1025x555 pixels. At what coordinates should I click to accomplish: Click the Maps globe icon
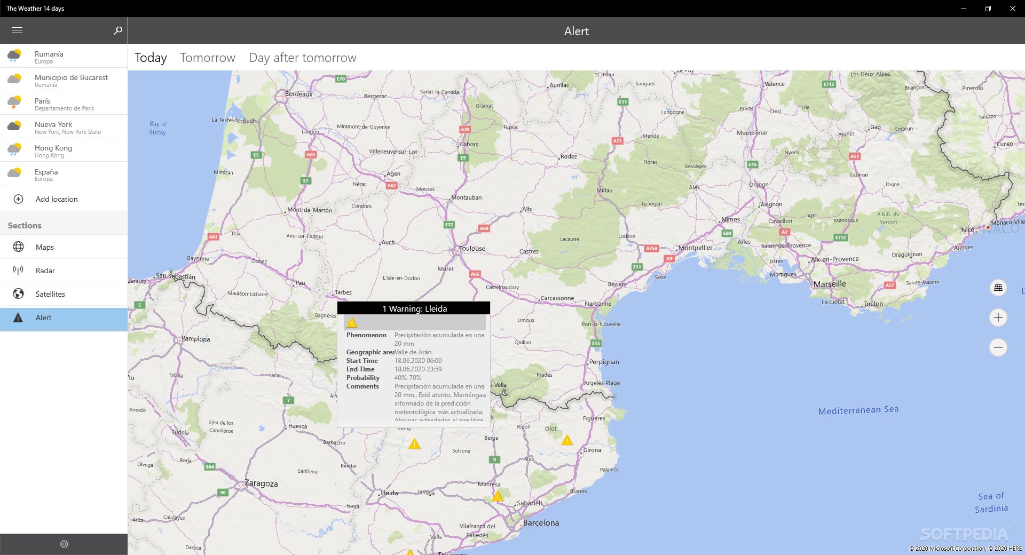(x=18, y=247)
